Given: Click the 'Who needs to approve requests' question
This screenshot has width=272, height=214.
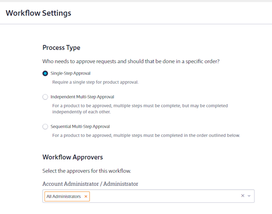Looking at the screenshot, I should (x=131, y=61).
